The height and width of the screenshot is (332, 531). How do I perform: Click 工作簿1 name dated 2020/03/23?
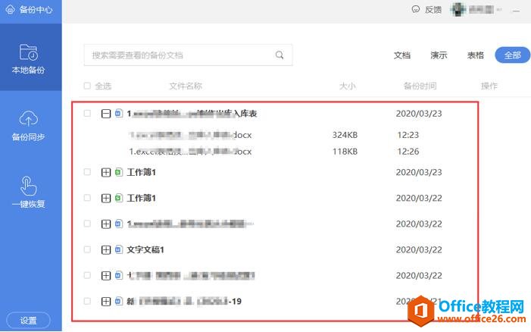pyautogui.click(x=141, y=172)
